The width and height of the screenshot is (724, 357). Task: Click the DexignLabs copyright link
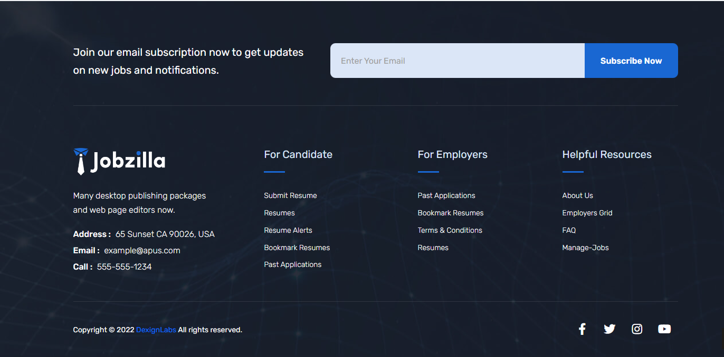(156, 330)
